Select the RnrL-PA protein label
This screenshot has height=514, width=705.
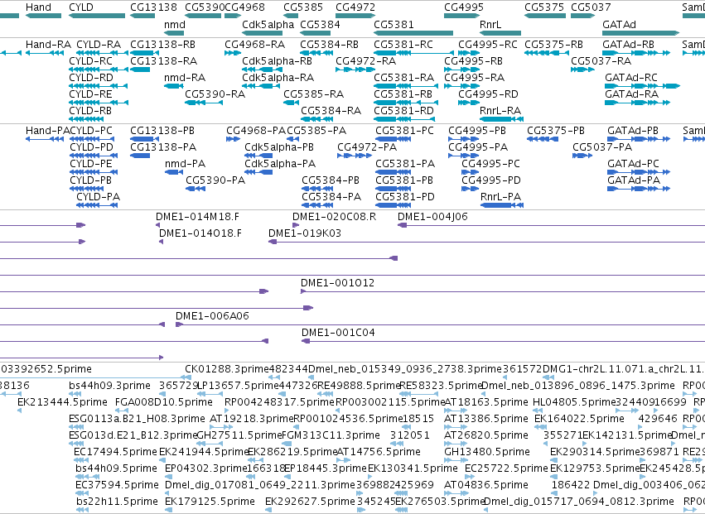click(501, 197)
